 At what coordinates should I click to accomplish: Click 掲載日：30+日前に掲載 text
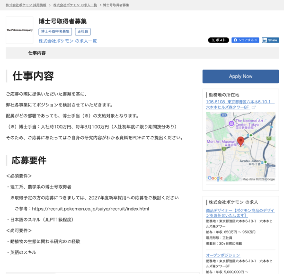pos(224,244)
